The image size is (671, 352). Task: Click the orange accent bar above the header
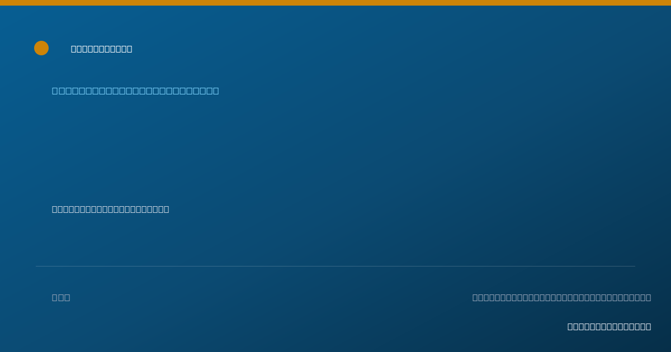click(335, 3)
